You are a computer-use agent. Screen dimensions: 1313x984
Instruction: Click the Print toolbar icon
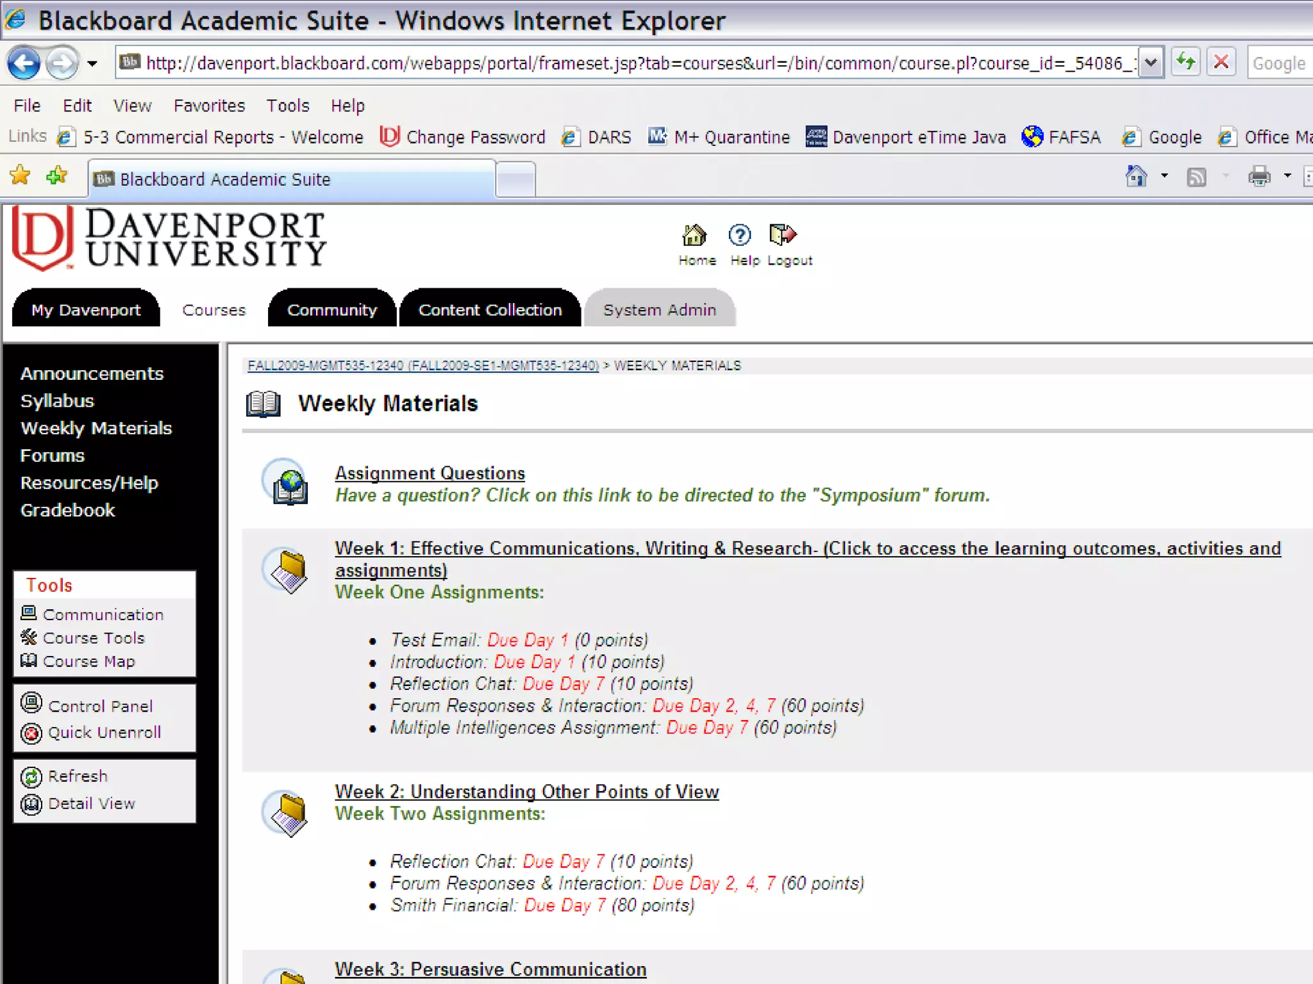(1259, 176)
